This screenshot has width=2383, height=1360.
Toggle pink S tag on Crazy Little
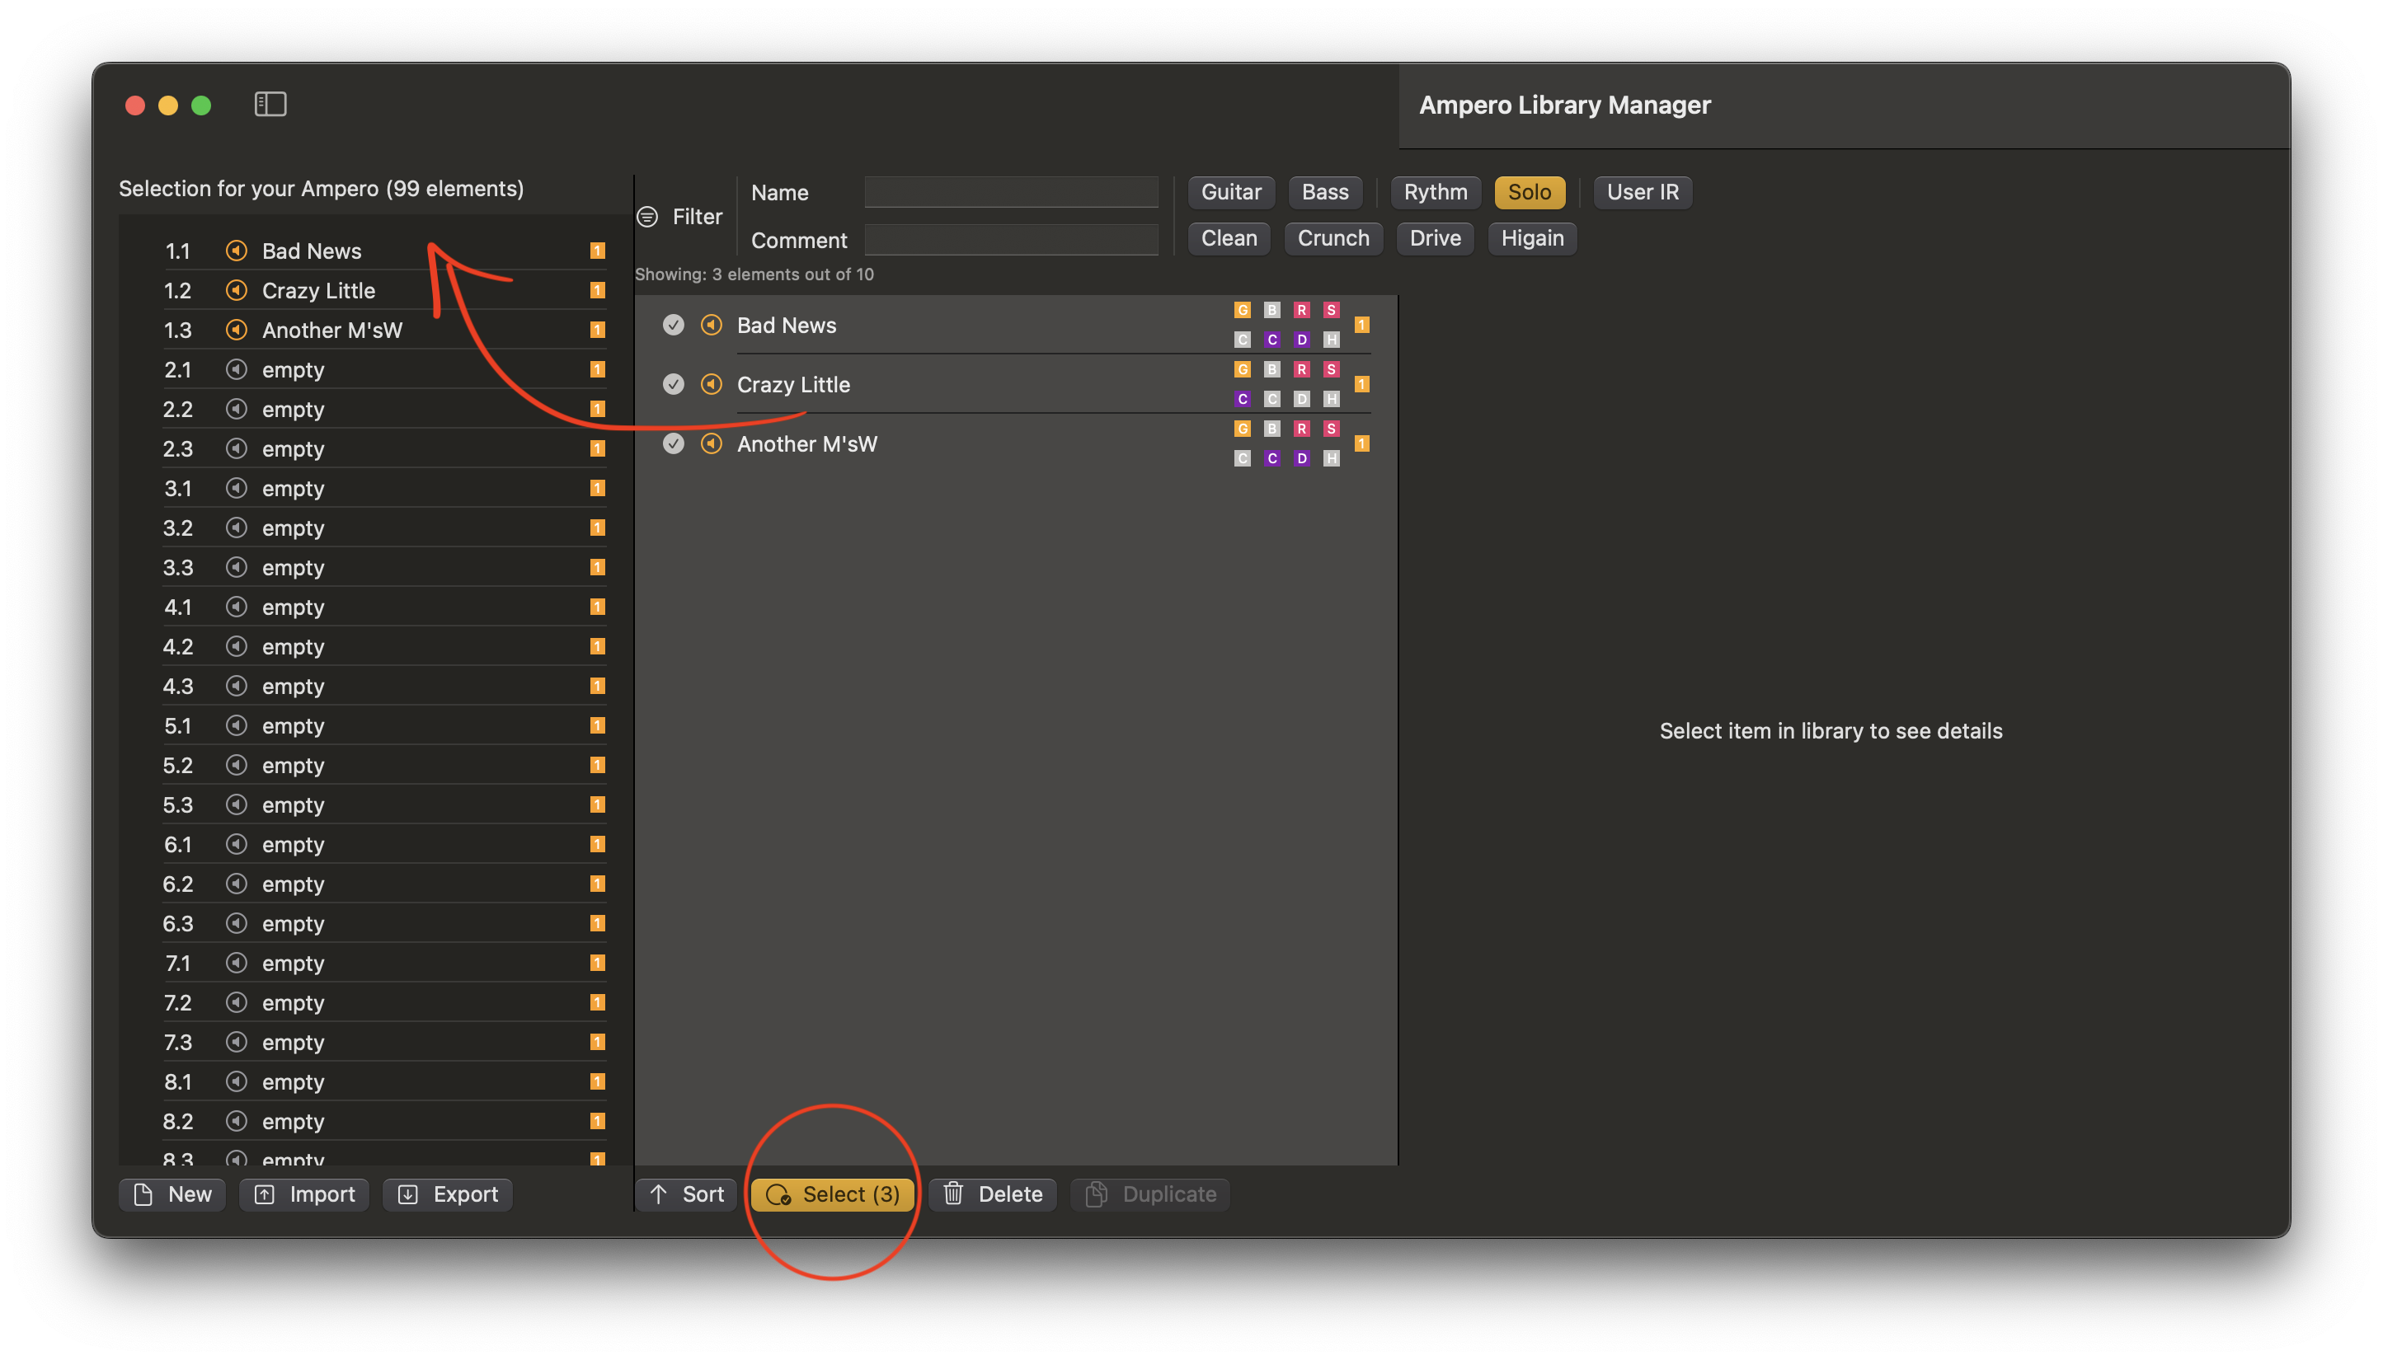[x=1331, y=369]
